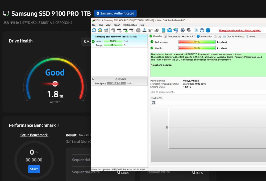
Task: Click the grey disk with gear icon
Action: [113, 30]
